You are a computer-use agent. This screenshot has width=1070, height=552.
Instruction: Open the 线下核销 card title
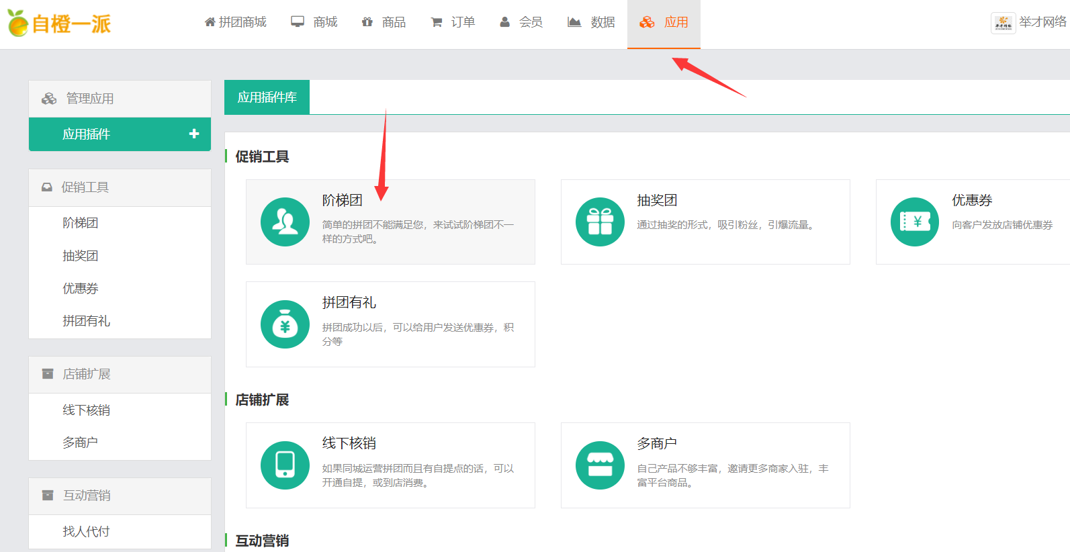point(349,443)
